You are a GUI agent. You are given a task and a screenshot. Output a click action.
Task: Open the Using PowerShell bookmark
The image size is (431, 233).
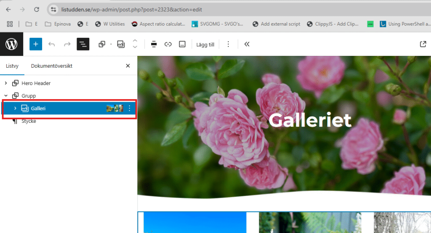(x=405, y=24)
